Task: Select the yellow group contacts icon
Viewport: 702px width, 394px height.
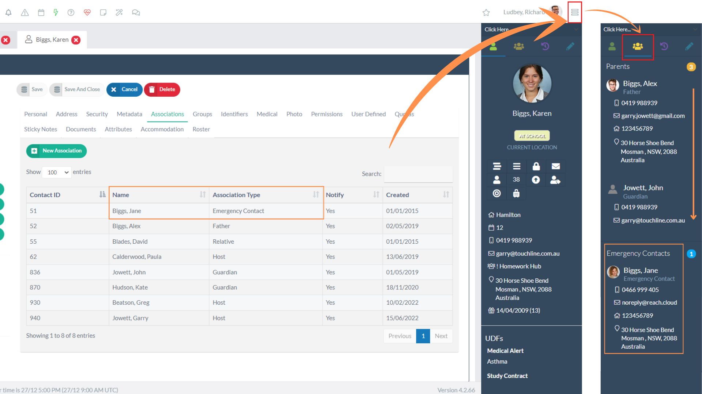Action: coord(637,46)
